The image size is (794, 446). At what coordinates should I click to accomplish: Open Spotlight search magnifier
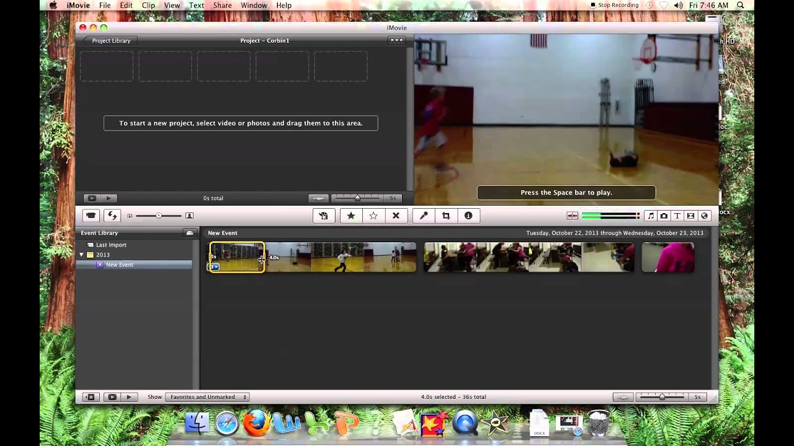(741, 5)
